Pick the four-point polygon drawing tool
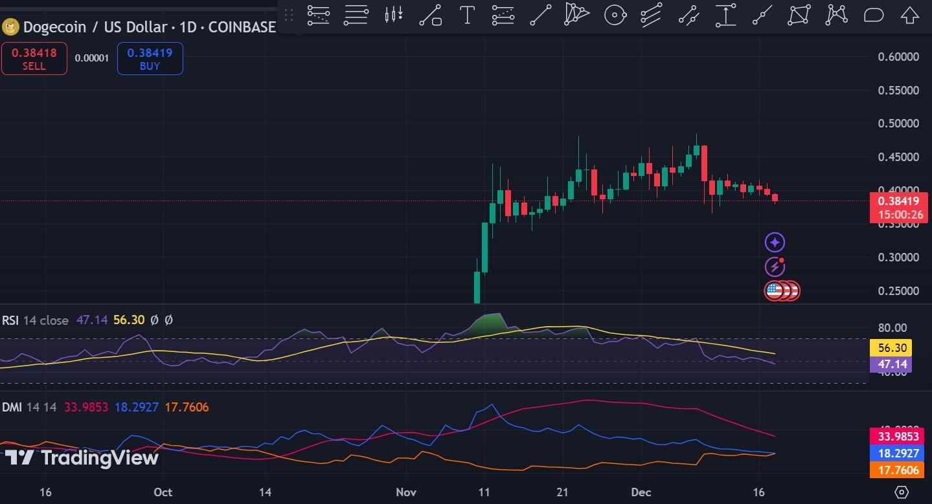Screen dimensions: 932x504 [x=799, y=14]
